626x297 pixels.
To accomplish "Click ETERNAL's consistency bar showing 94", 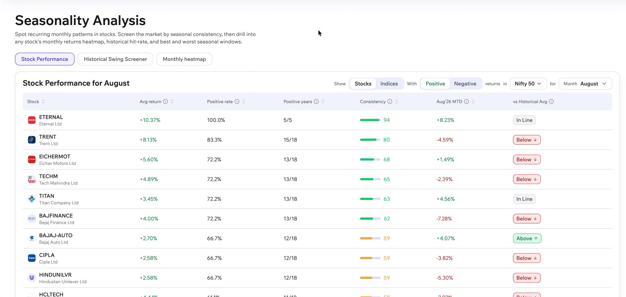I will [x=370, y=120].
